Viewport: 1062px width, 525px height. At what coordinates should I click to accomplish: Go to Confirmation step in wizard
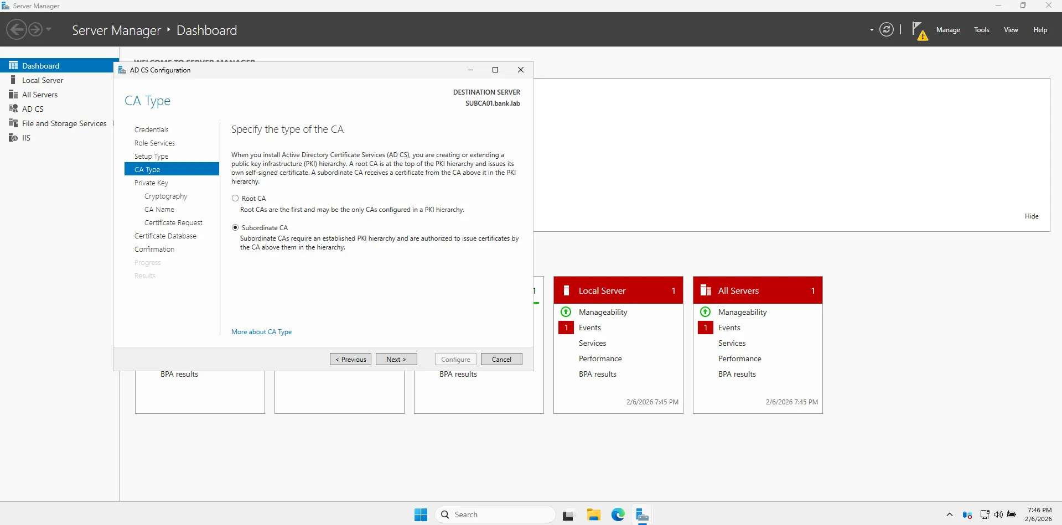154,249
